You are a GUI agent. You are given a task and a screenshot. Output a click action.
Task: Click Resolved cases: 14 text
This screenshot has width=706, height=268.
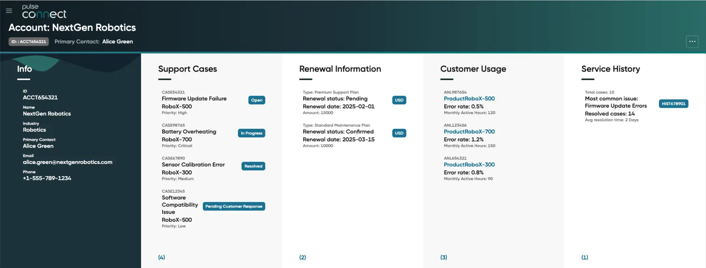tap(610, 114)
